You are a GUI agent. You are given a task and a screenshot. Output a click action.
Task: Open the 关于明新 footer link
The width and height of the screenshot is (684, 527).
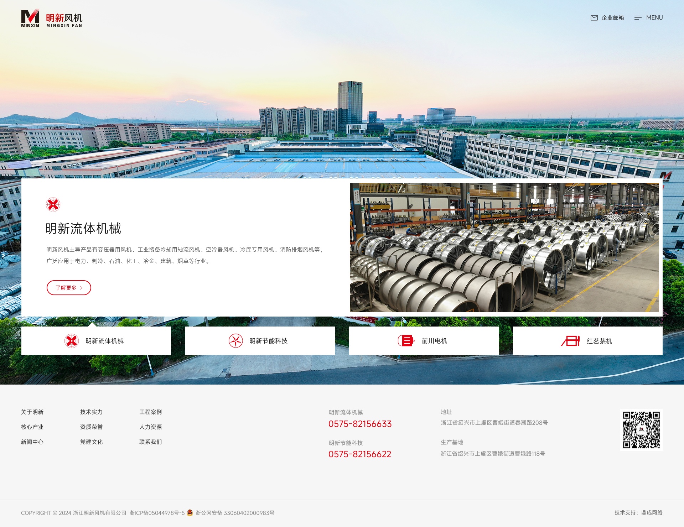pyautogui.click(x=32, y=412)
